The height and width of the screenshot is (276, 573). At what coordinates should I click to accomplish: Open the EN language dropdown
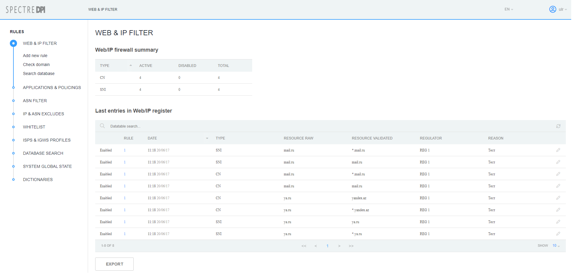[509, 10]
